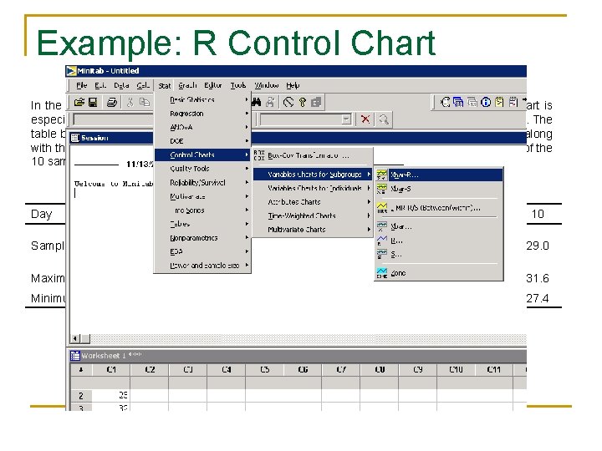Open the Calc menu

[143, 85]
